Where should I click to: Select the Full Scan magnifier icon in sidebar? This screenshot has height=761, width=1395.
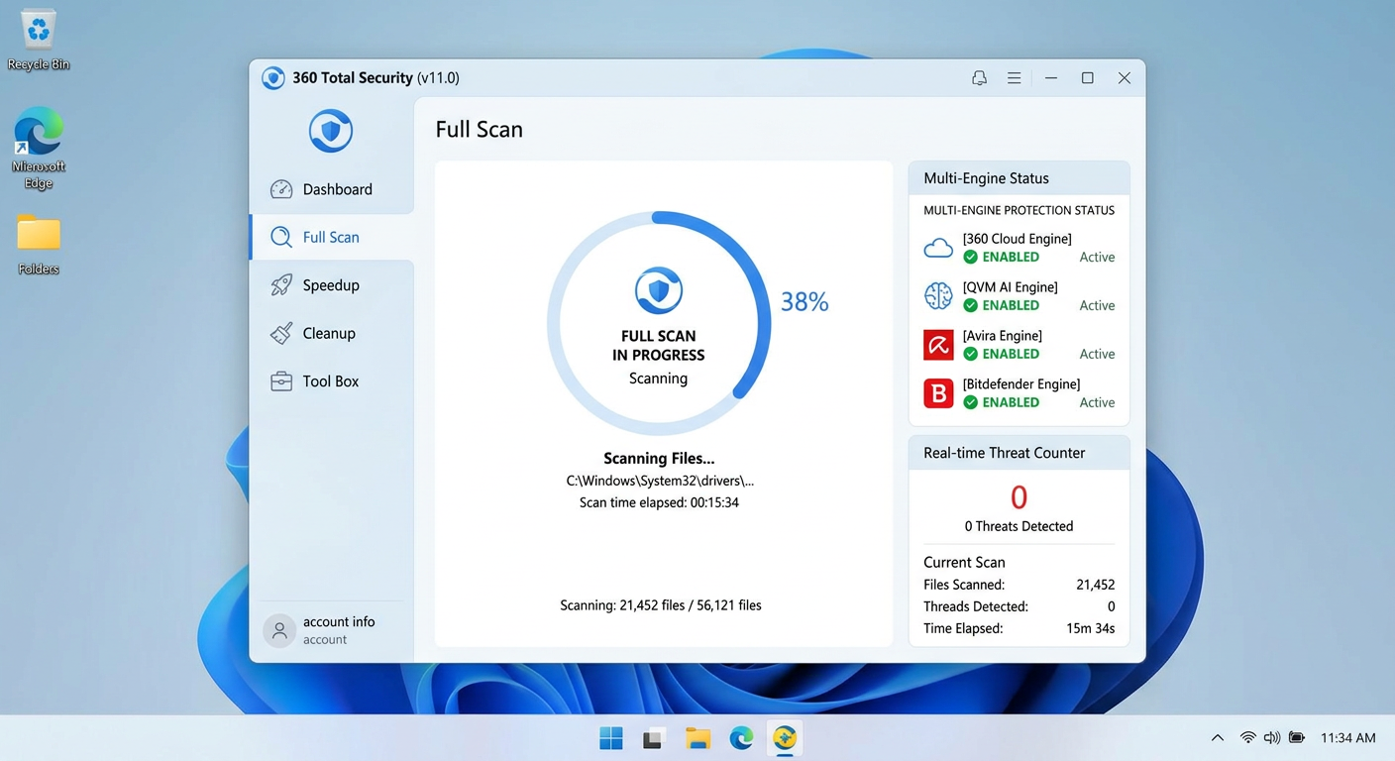280,237
